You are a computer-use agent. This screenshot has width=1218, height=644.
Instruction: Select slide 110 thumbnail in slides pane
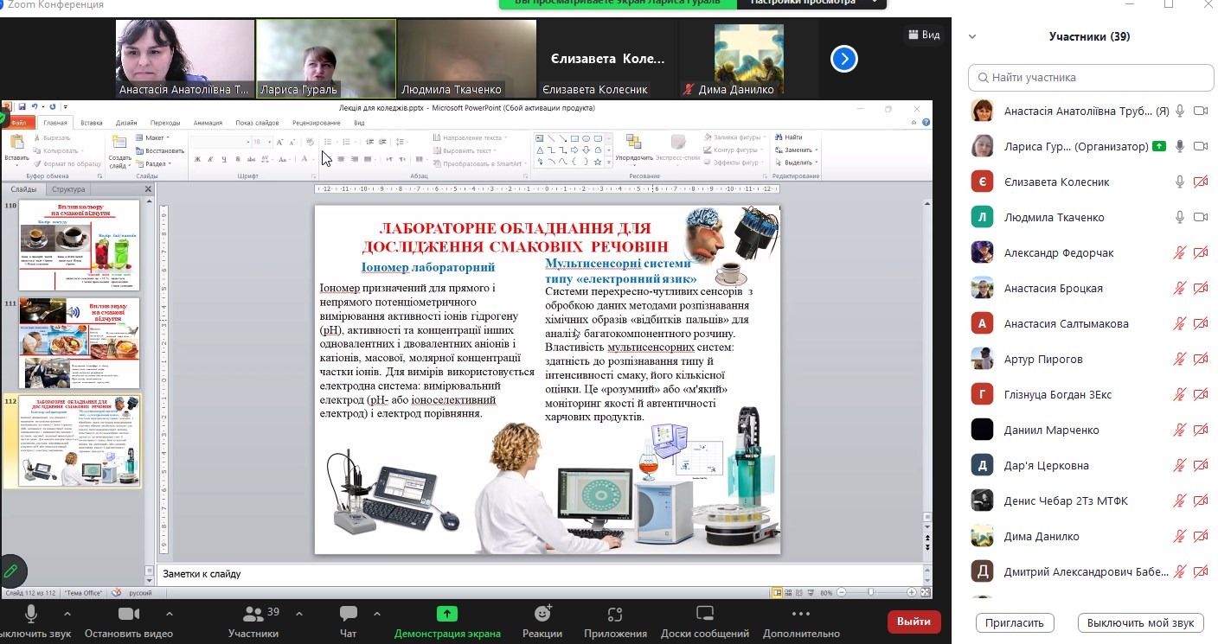tap(79, 245)
